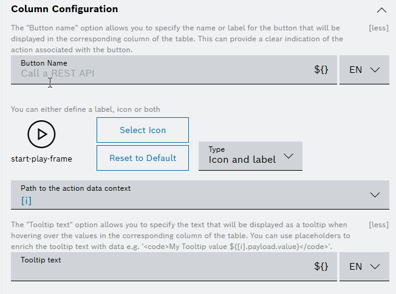Collapse the Column Configuration section chevron
The image size is (396, 294).
point(381,10)
